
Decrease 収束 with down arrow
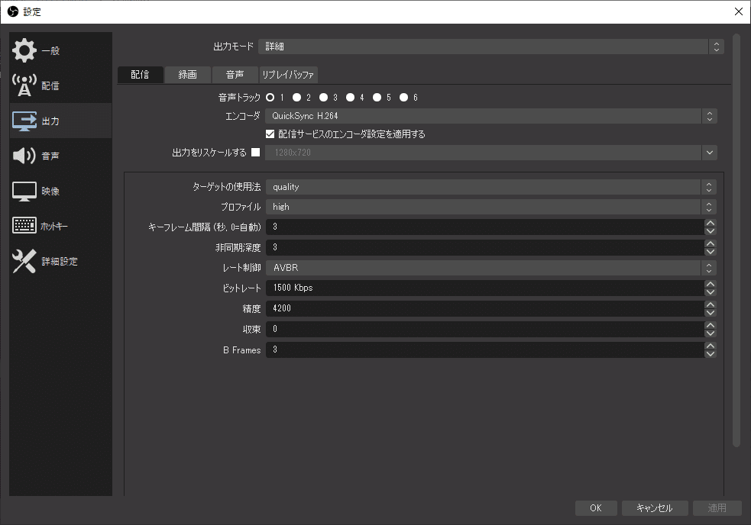coord(711,333)
